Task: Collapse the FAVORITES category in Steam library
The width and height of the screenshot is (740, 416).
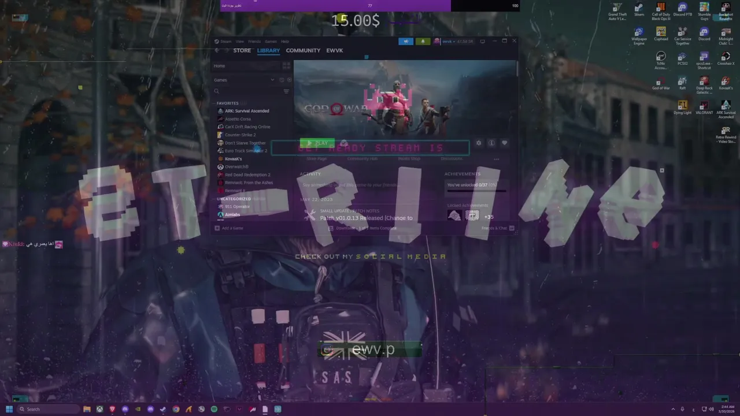Action: 227,103
